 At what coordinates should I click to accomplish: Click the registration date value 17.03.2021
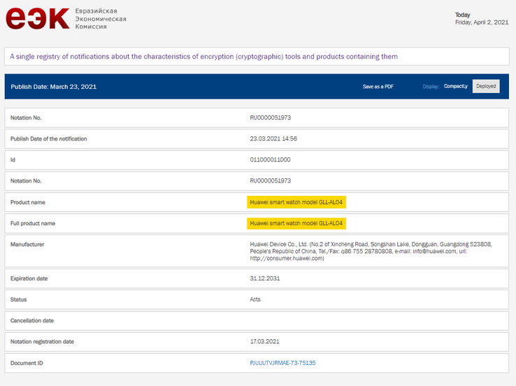(265, 341)
